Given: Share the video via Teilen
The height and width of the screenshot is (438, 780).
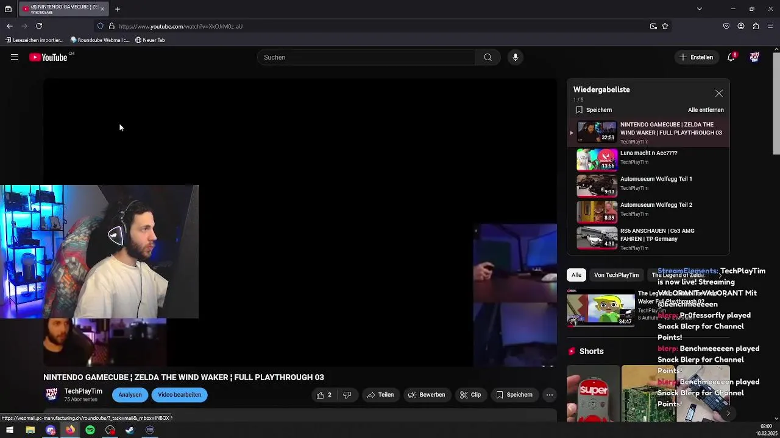Looking at the screenshot, I should click(380, 395).
